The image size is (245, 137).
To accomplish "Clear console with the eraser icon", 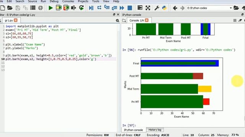I will tap(240, 20).
